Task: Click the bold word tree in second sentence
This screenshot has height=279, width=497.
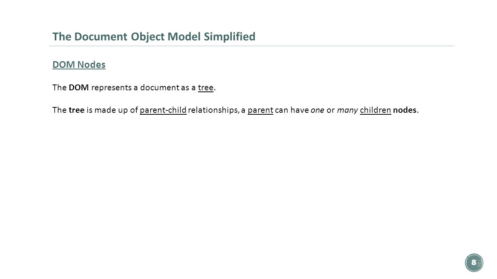Action: click(76, 110)
